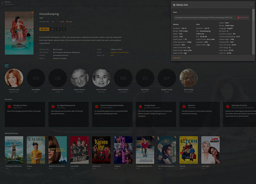Open the Dennis Schwartz Movie Reviews card
Screen dimensions: 256x184
[x=112, y=114]
